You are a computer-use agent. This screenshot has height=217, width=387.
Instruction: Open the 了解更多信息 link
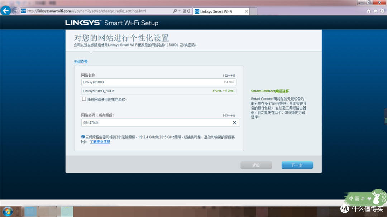tap(100, 141)
